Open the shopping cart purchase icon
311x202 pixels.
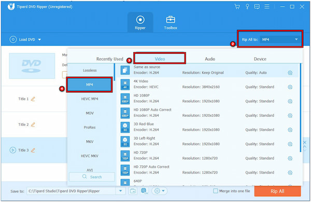pos(237,7)
